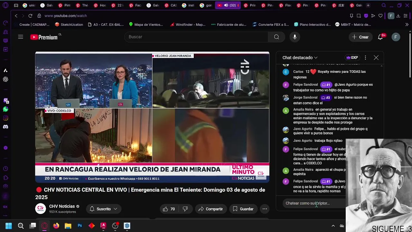Open more actions below the video
Screen dimensions: 412x232
pyautogui.click(x=265, y=209)
